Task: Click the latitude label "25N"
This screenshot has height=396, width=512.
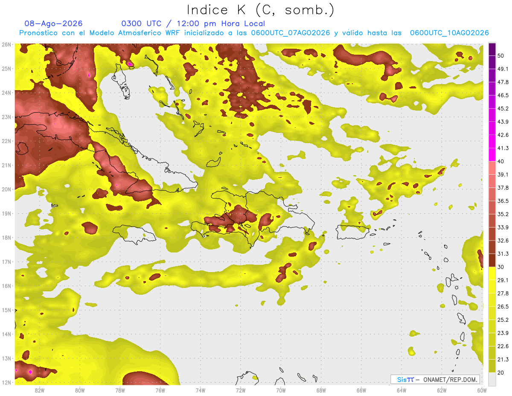Action: [6, 69]
